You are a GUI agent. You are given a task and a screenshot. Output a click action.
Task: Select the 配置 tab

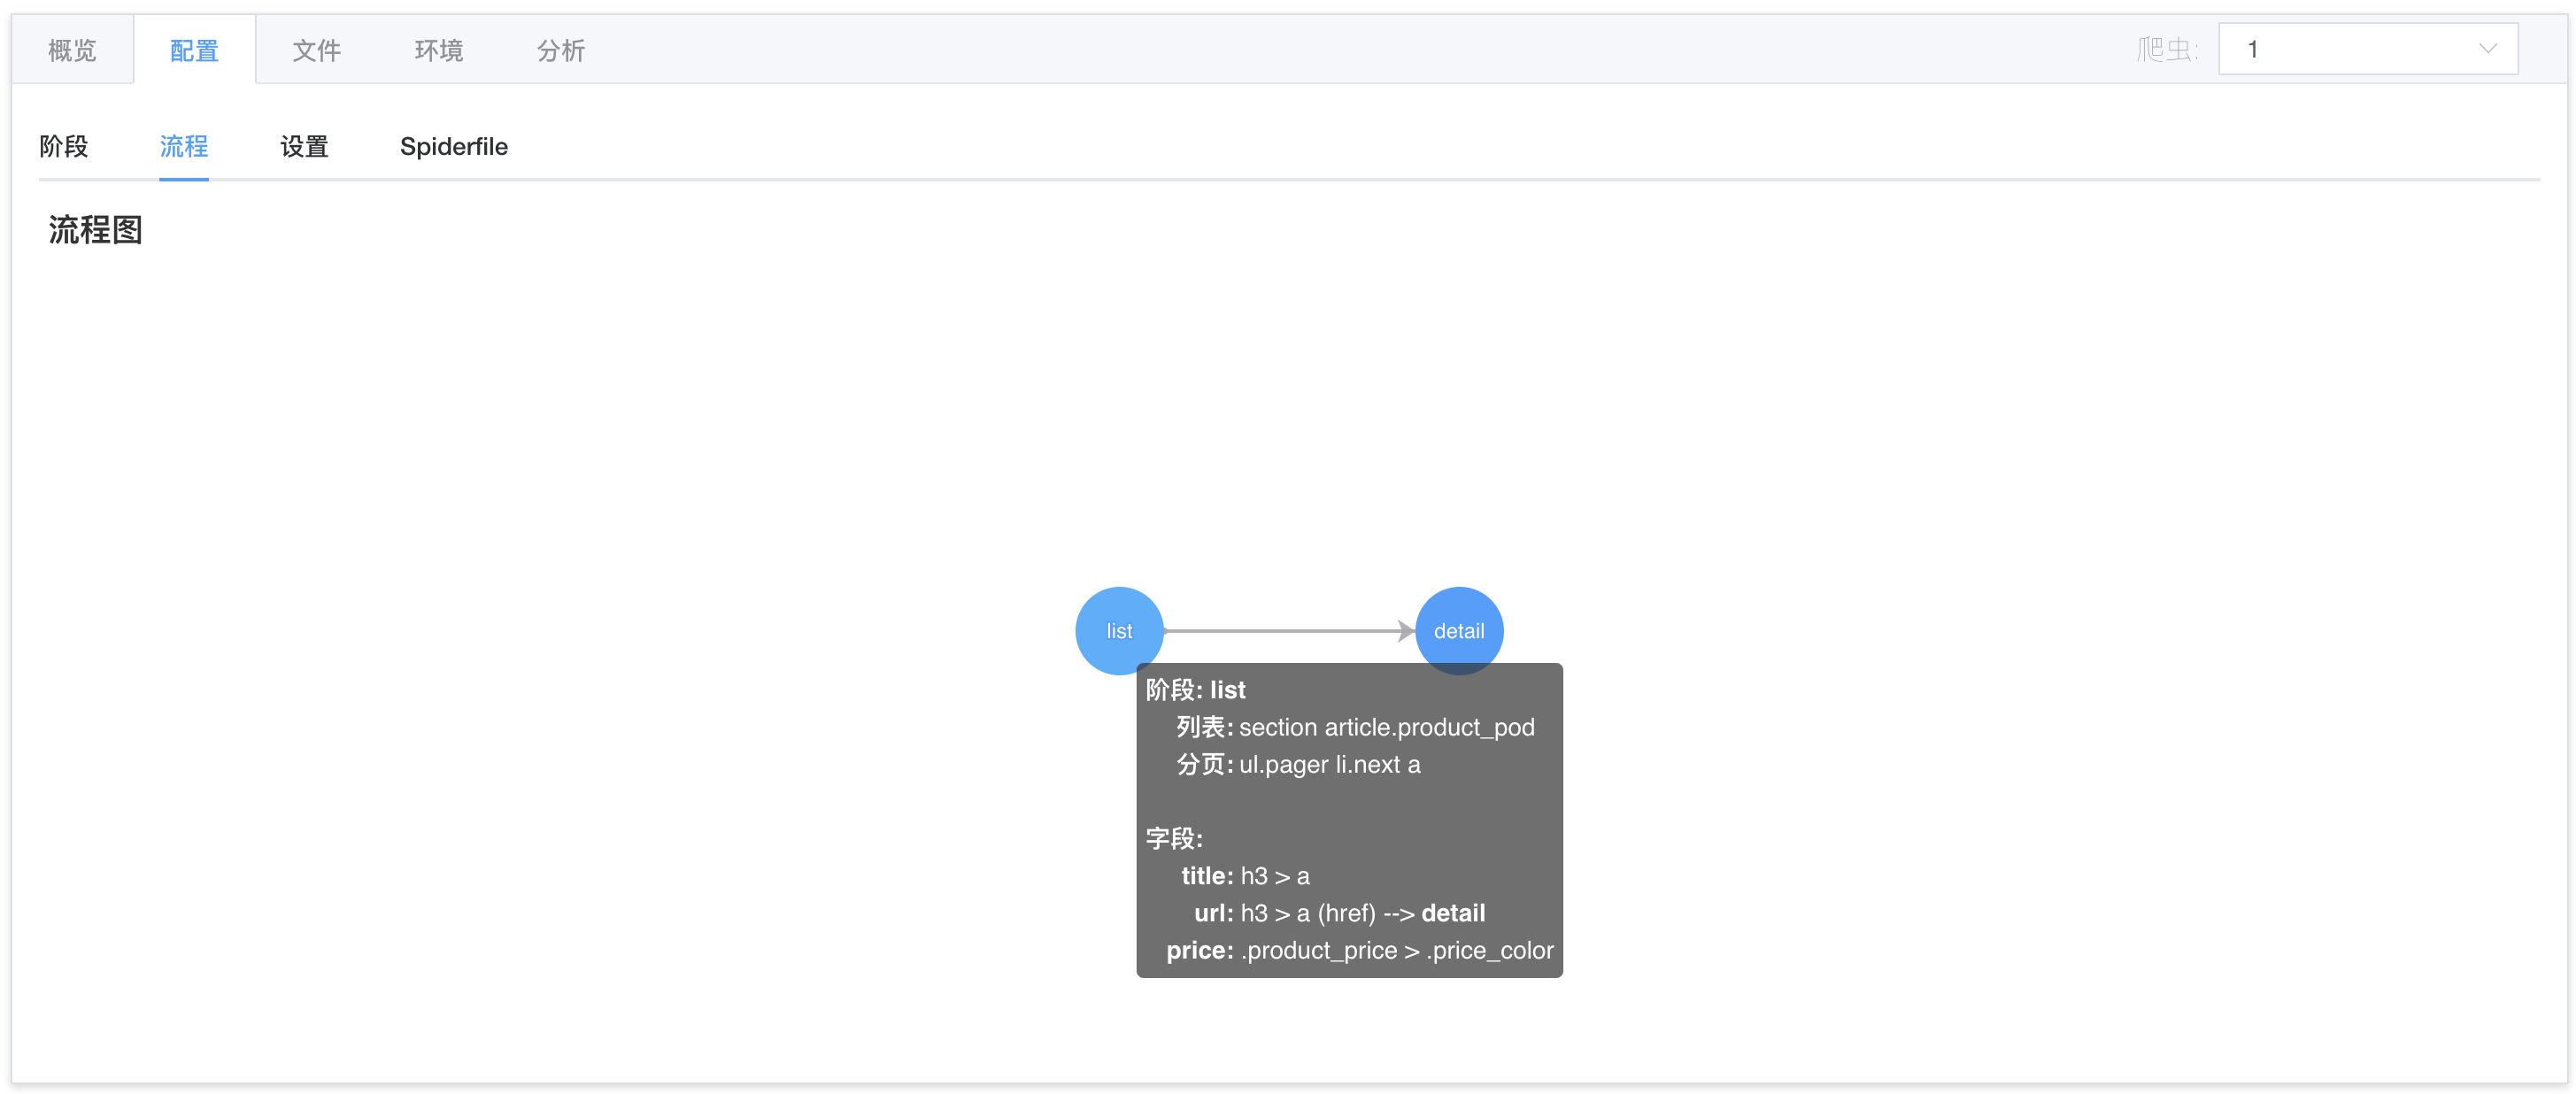coord(194,50)
